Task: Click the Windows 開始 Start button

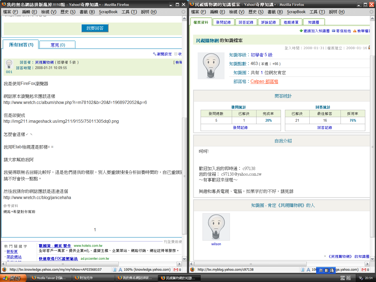Action: [x=13, y=278]
